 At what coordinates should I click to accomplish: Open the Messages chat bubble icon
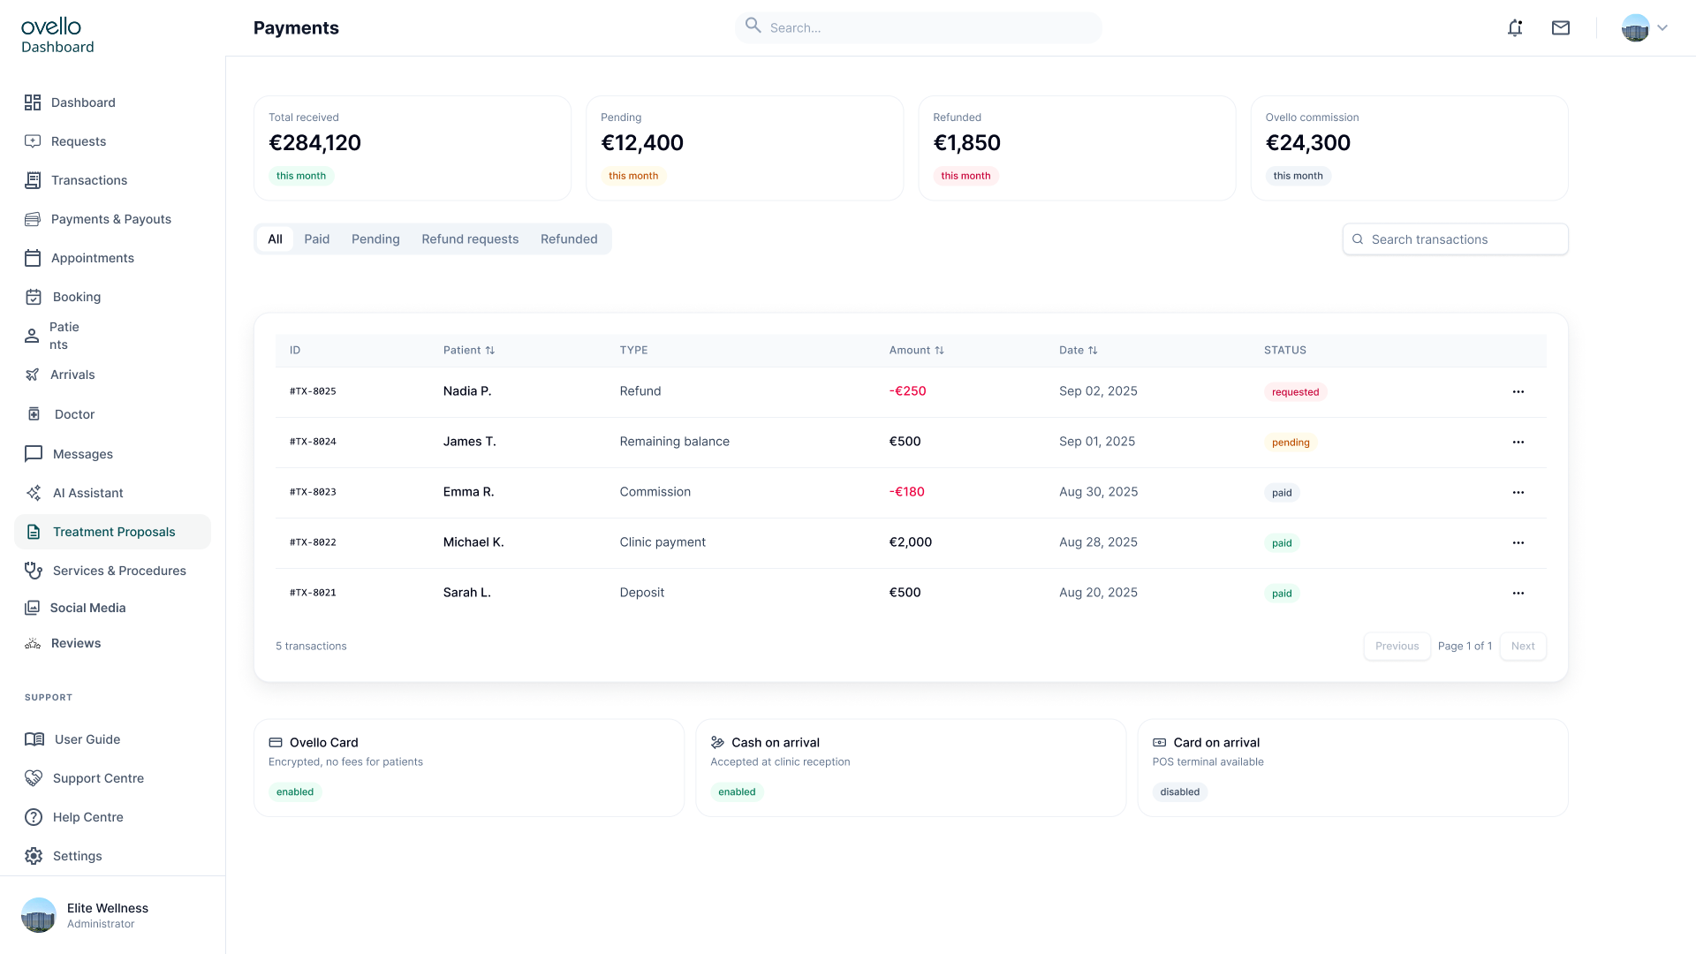(34, 454)
